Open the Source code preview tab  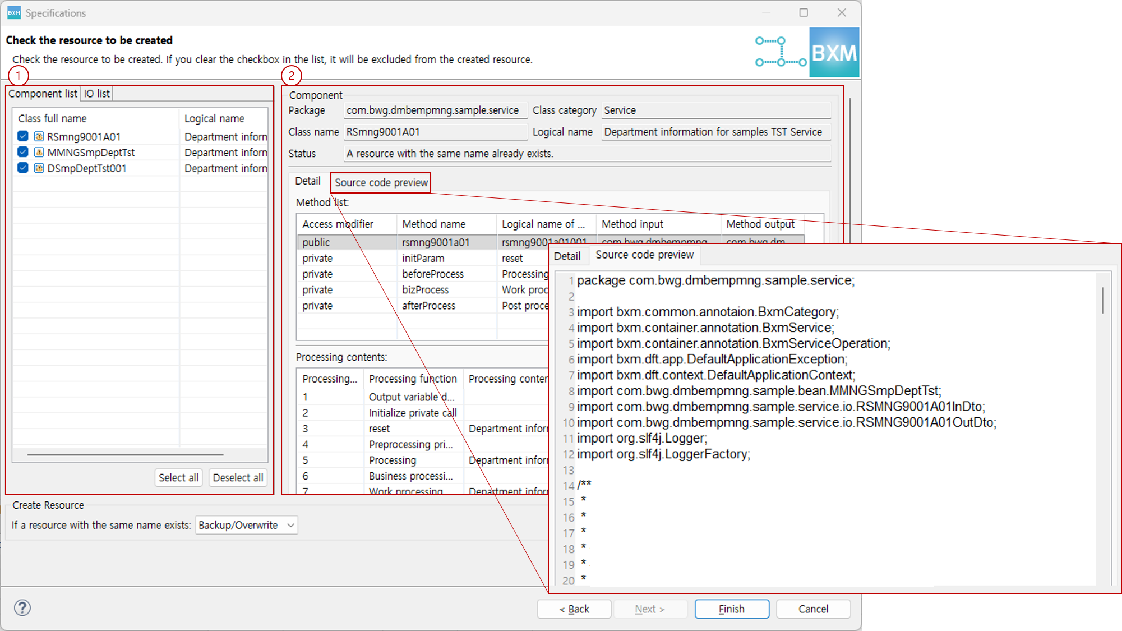tap(380, 182)
